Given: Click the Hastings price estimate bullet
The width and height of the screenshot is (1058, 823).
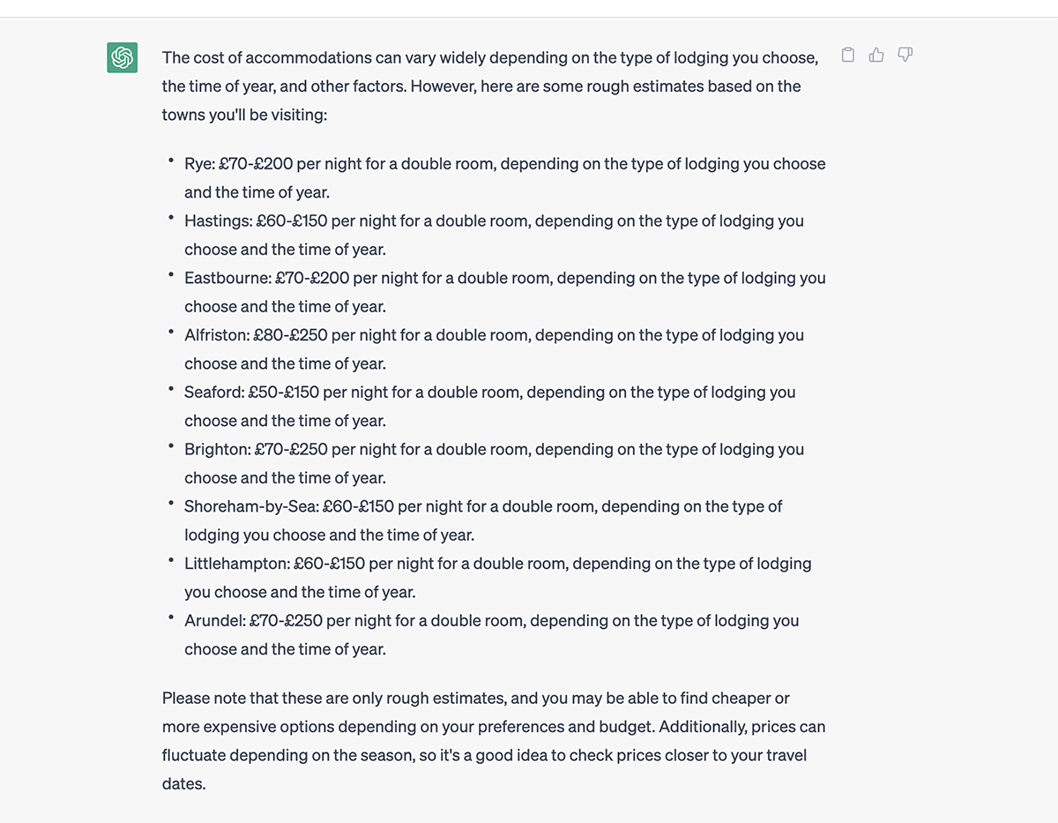Looking at the screenshot, I should (x=495, y=235).
